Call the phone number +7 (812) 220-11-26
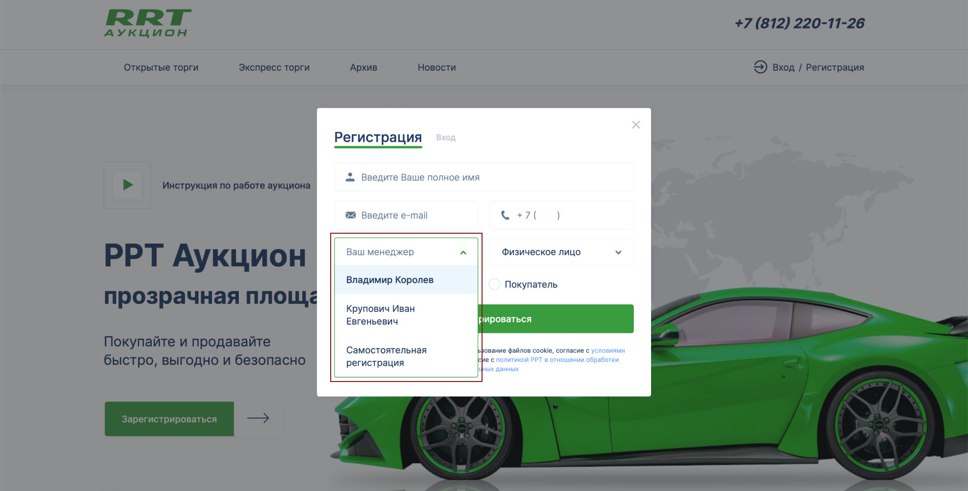 (799, 23)
